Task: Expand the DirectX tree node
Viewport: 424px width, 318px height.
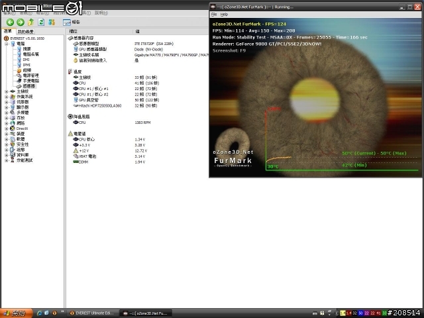Action: (7, 129)
